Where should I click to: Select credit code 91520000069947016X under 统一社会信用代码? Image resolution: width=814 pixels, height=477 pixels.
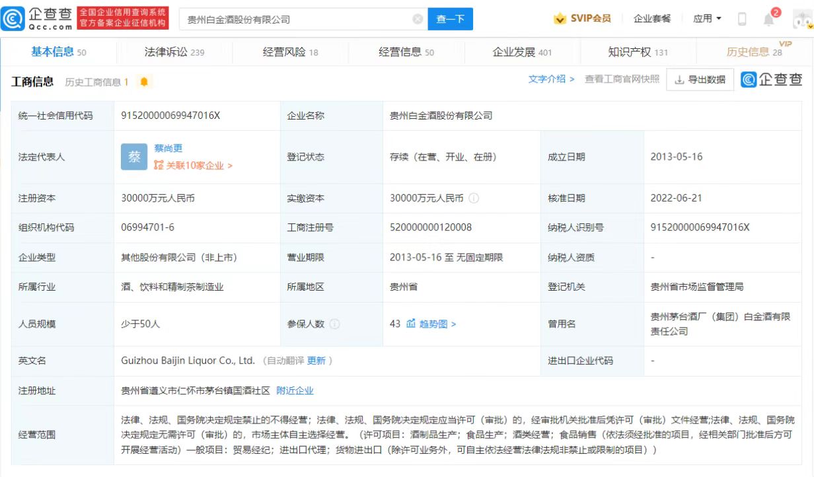[x=170, y=116]
